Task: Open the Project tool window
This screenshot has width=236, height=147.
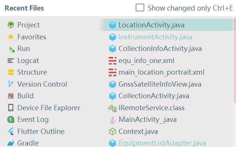Action: (29, 25)
